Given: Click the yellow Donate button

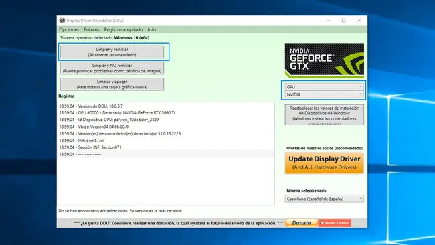Looking at the screenshot, I should tap(301, 223).
